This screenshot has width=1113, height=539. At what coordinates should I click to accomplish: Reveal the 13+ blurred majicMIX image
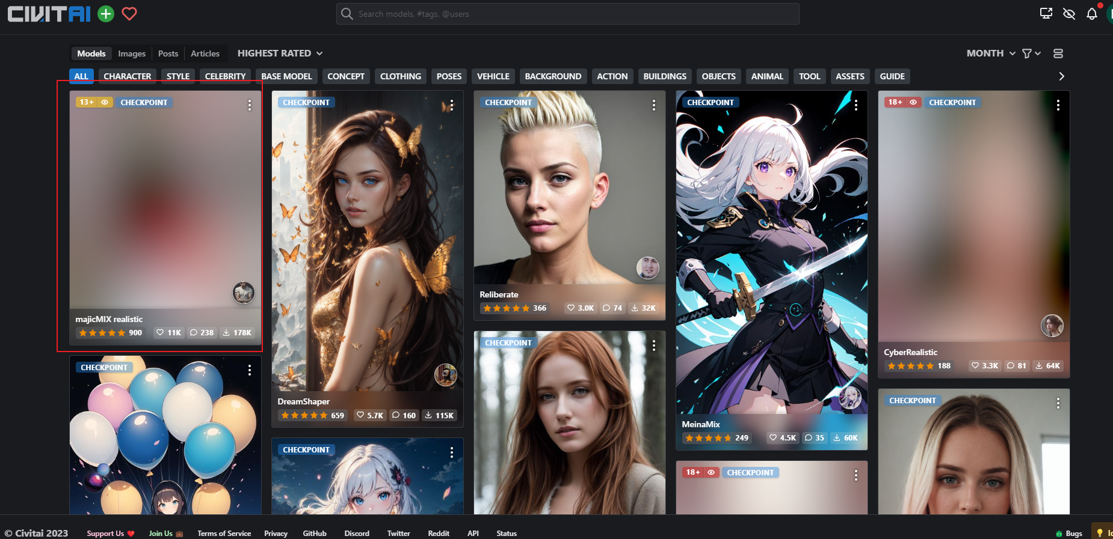point(104,103)
